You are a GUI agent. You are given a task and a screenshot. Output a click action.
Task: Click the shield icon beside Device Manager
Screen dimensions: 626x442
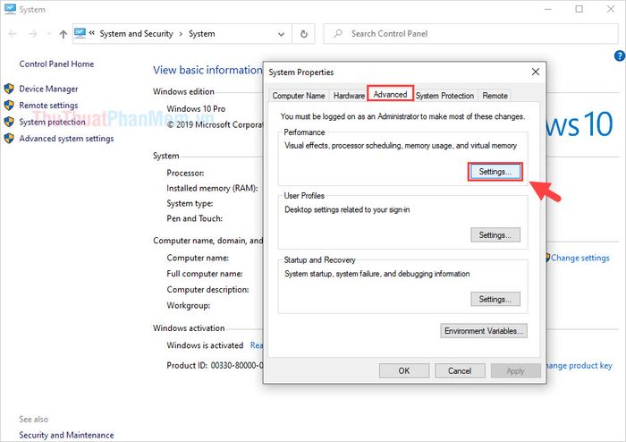9,89
